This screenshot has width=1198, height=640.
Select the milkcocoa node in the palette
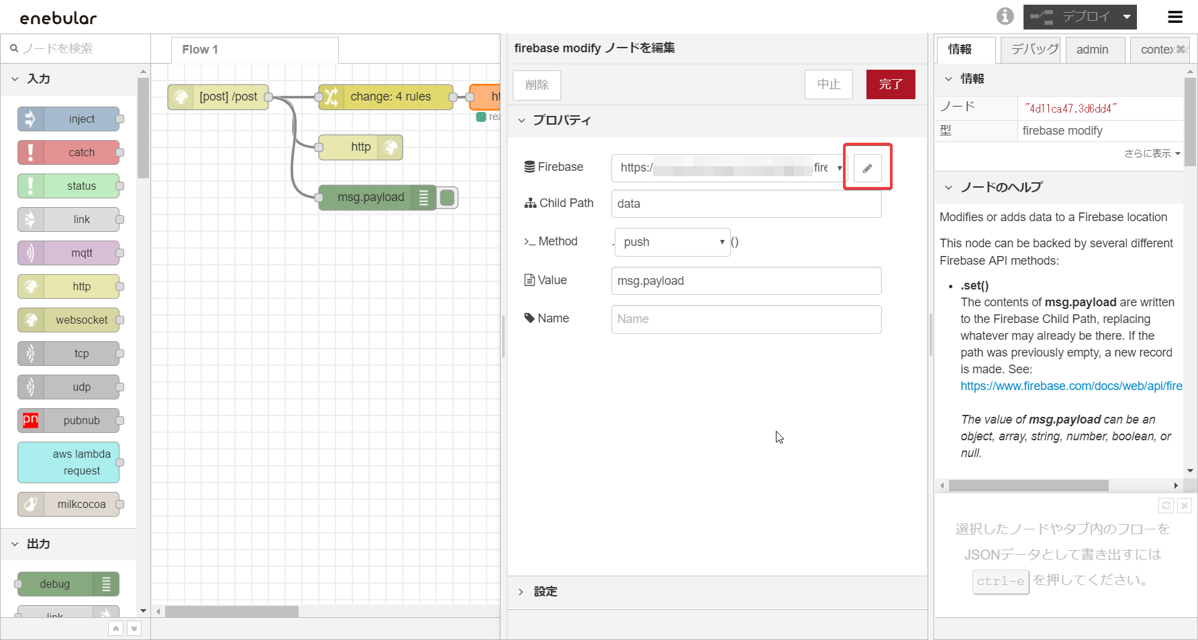pos(68,504)
